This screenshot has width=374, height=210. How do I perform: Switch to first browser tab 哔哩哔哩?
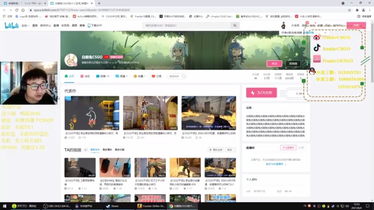pyautogui.click(x=25, y=3)
